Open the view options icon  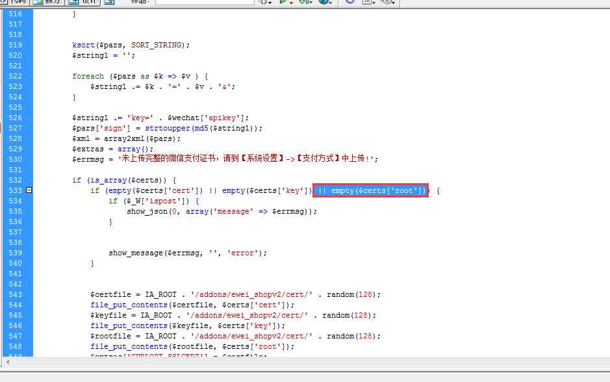click(368, 2)
